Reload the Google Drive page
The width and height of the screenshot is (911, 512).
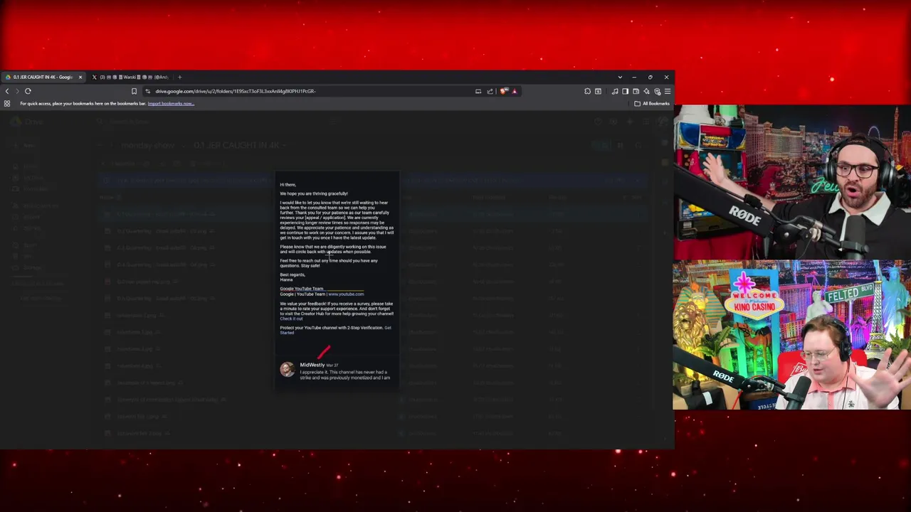click(x=28, y=91)
